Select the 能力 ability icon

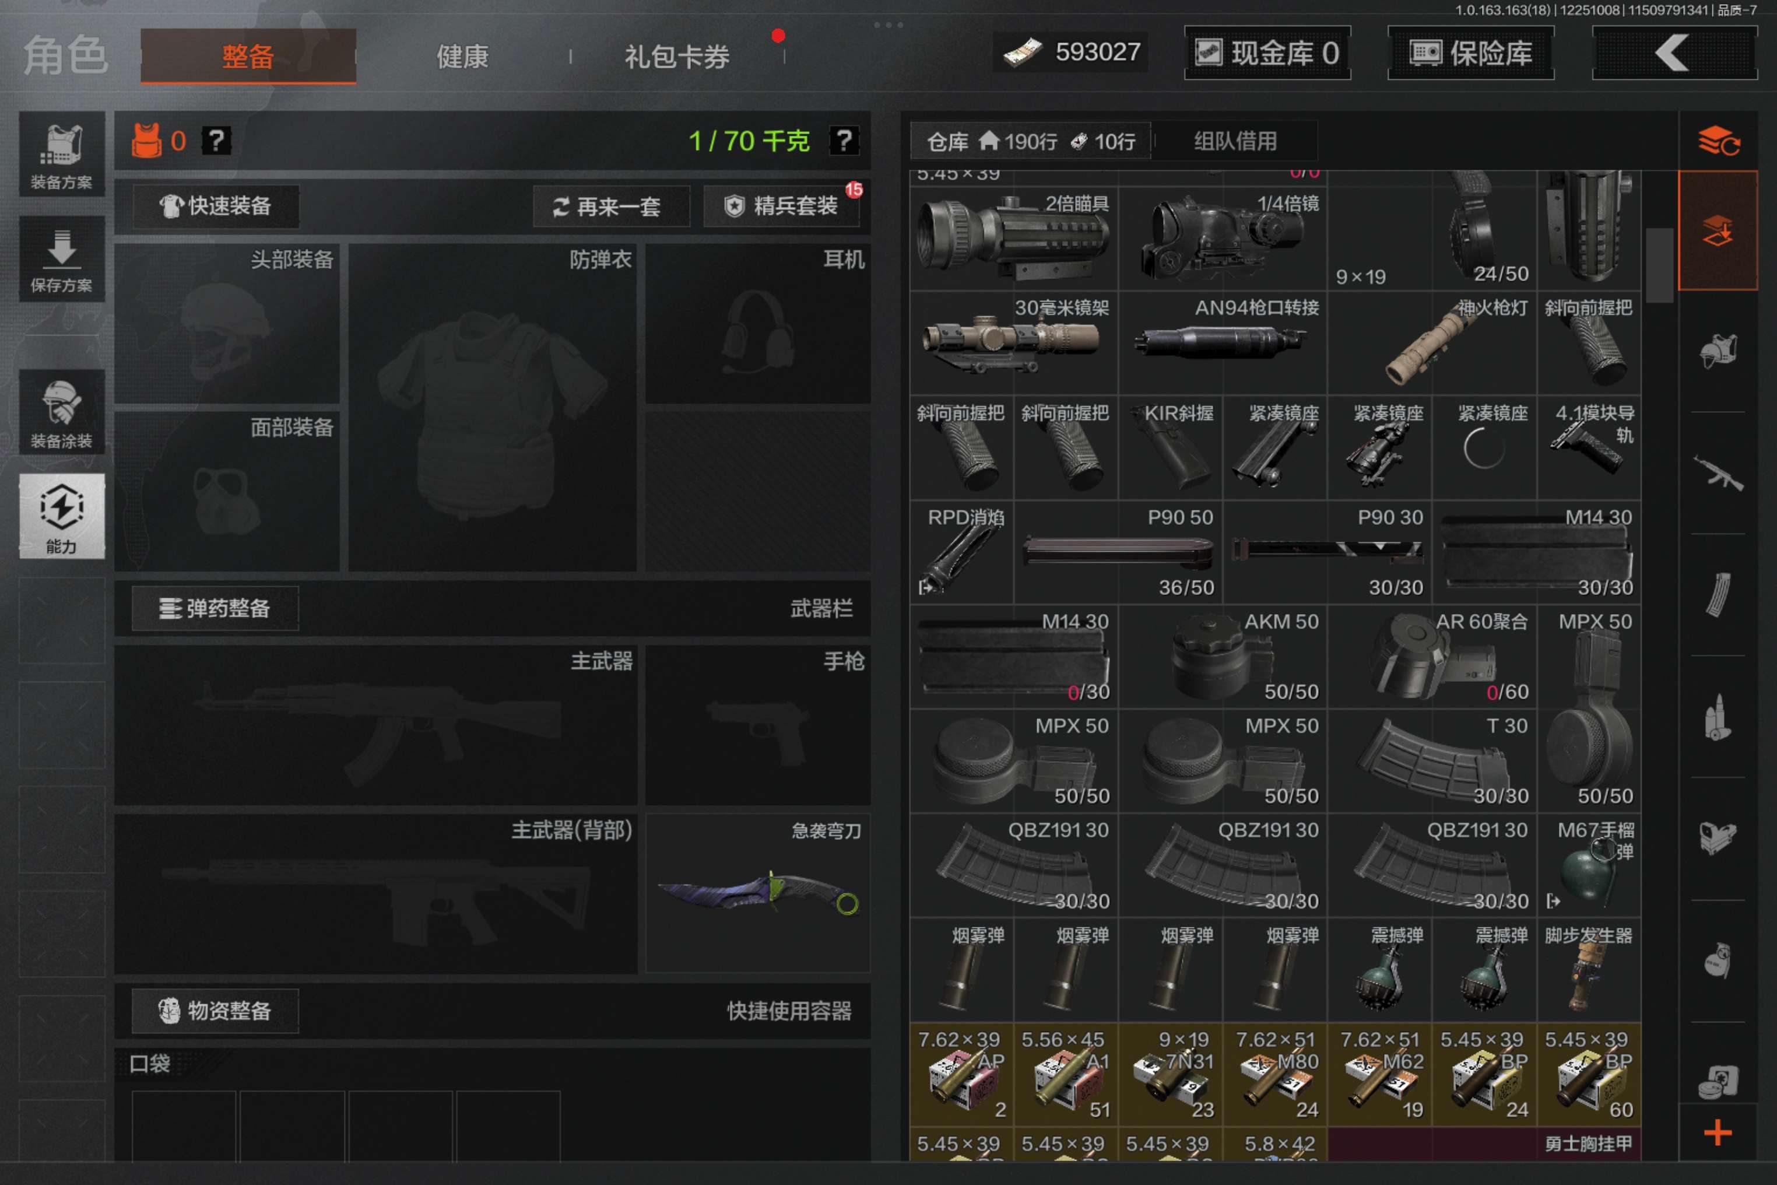61,516
